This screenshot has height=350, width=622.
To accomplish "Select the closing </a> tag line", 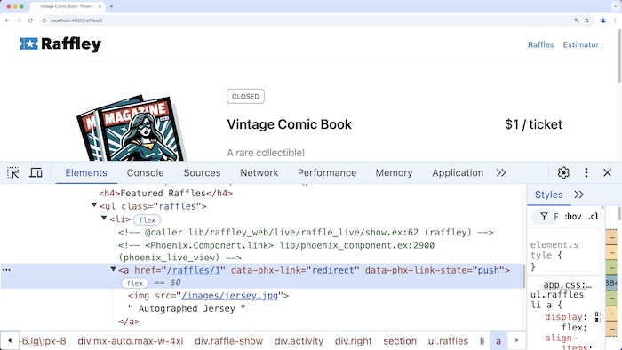I will click(x=129, y=322).
